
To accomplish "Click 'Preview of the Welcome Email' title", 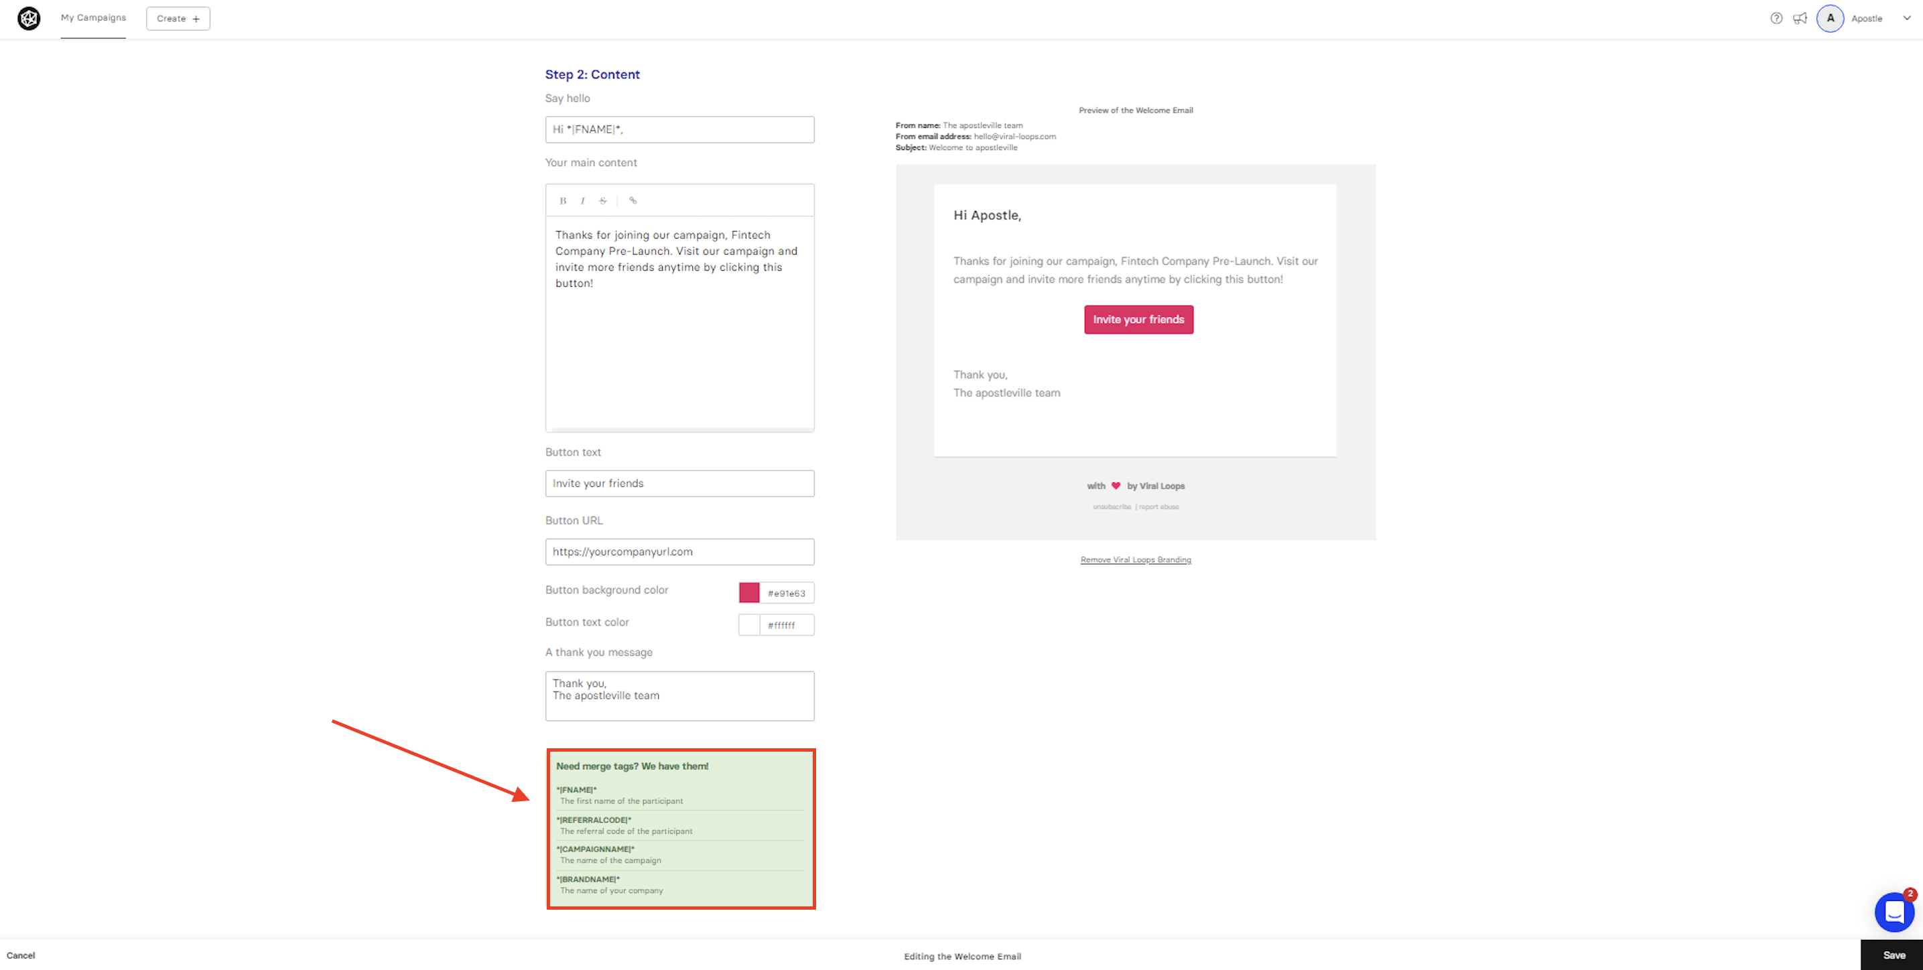I will (x=1136, y=111).
